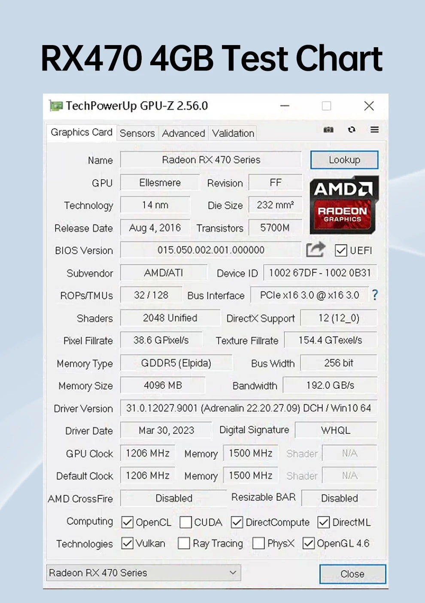Click the Close button at bottom
This screenshot has width=425, height=603.
click(x=352, y=574)
